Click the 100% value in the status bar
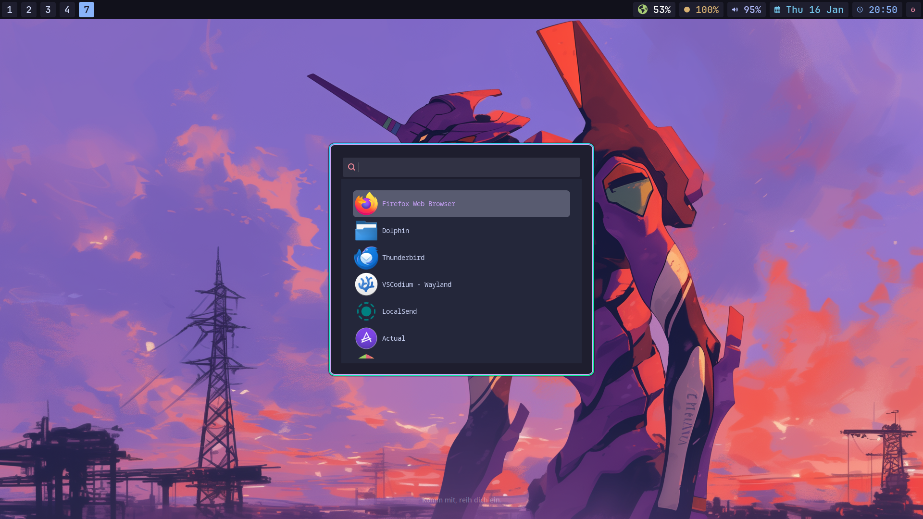923x519 pixels. coord(707,10)
